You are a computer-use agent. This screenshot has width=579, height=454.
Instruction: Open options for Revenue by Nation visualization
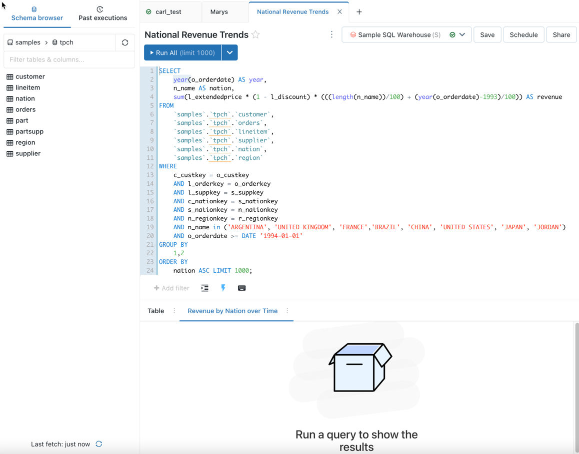287,311
